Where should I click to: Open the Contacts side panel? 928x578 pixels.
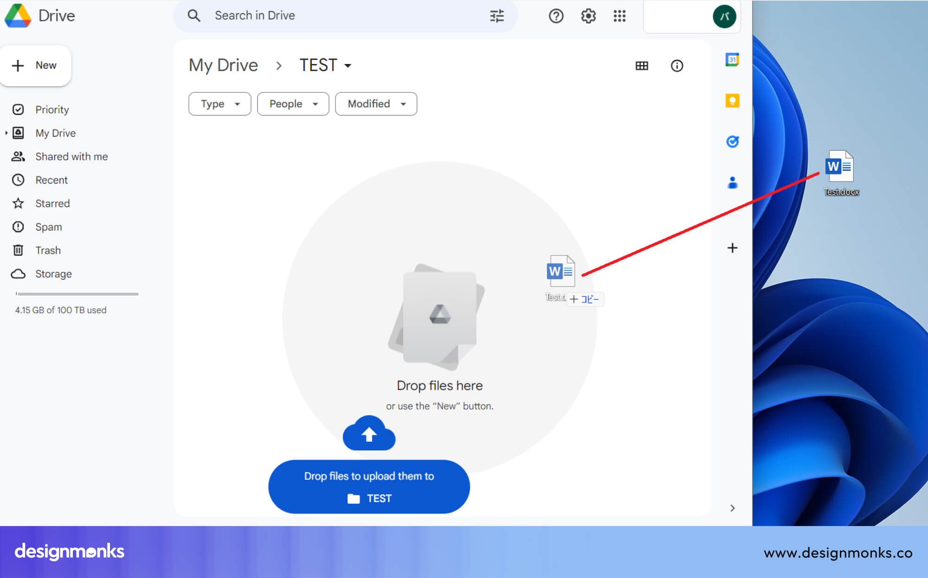coord(732,183)
